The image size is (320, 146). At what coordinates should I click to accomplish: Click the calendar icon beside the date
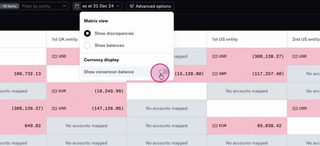(x=77, y=6)
